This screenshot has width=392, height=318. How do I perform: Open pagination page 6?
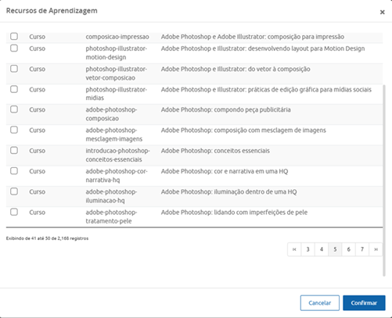click(x=348, y=249)
